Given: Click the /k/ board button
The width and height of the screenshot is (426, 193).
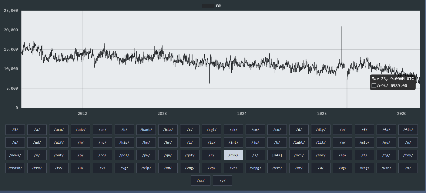Looking at the screenshot, I should pyautogui.click(x=277, y=142).
